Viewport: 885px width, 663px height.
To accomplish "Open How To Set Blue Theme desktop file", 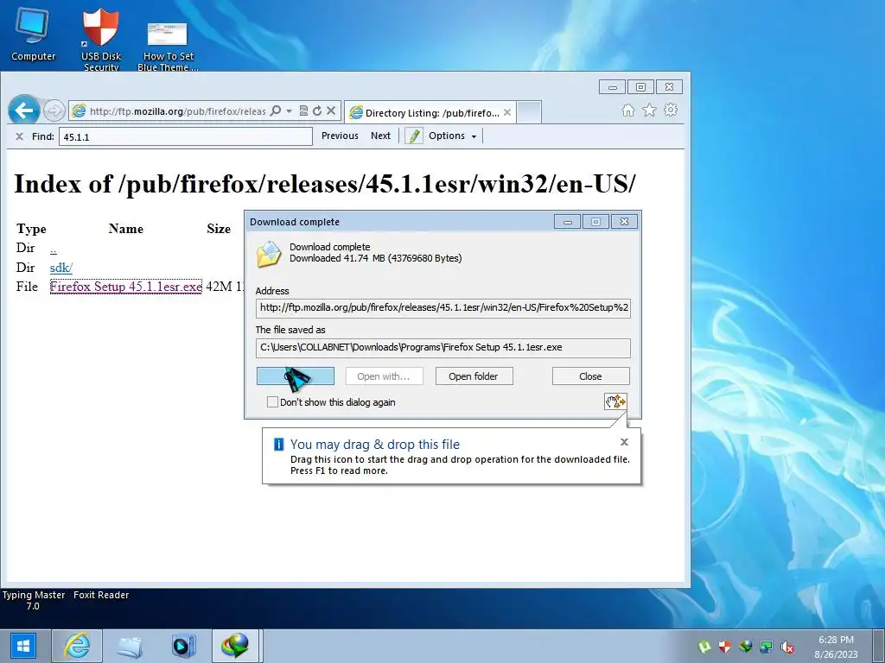I will (x=168, y=47).
